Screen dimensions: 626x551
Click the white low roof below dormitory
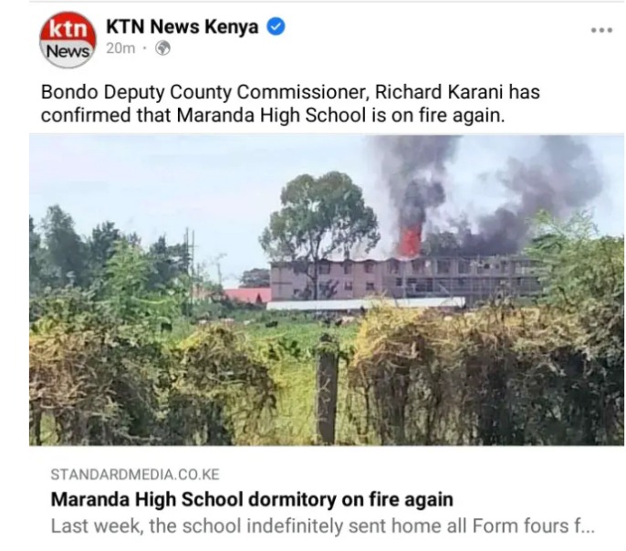coord(365,304)
